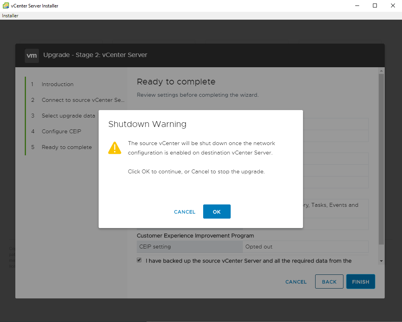
Task: Click the vCenter Server Installer app icon
Action: coord(6,6)
